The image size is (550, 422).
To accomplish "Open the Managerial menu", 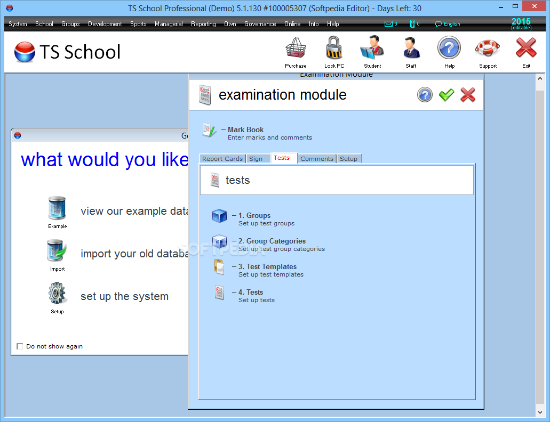I will (169, 24).
